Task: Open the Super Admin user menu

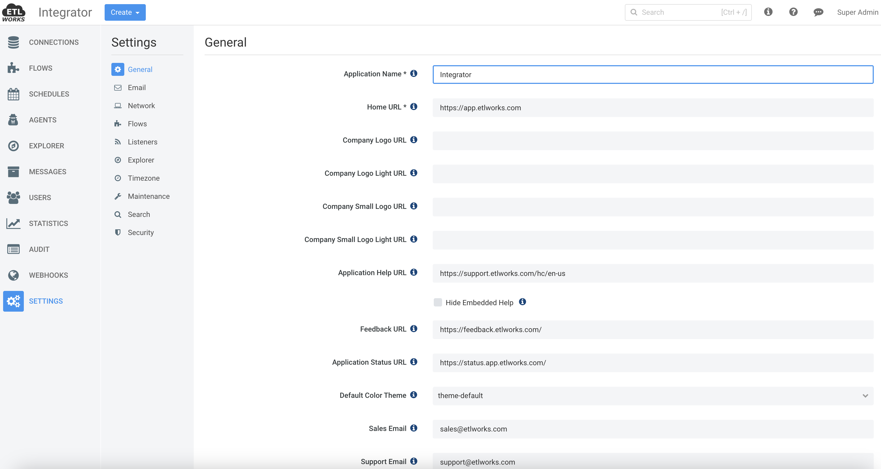Action: tap(857, 12)
